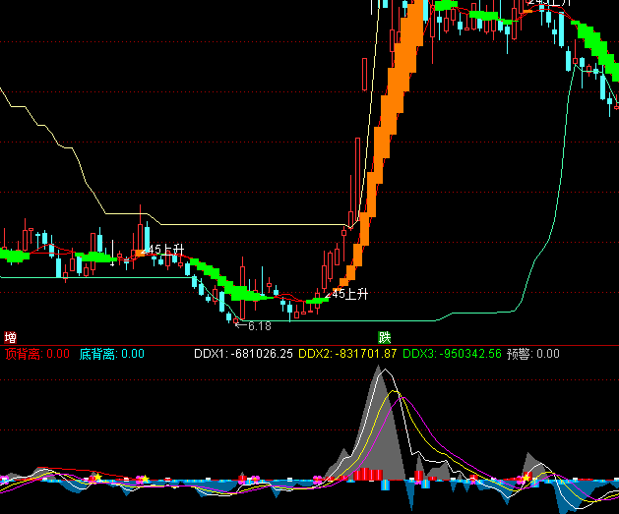Viewport: 619px width, 514px height.
Task: Click the right yellow star near indicator's end
Action: coord(526,477)
